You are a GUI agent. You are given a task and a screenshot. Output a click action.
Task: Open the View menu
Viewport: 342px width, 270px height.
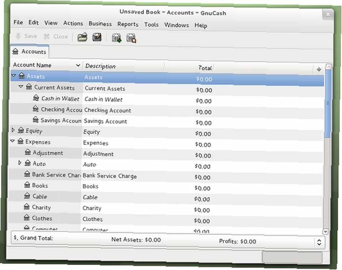tap(51, 23)
